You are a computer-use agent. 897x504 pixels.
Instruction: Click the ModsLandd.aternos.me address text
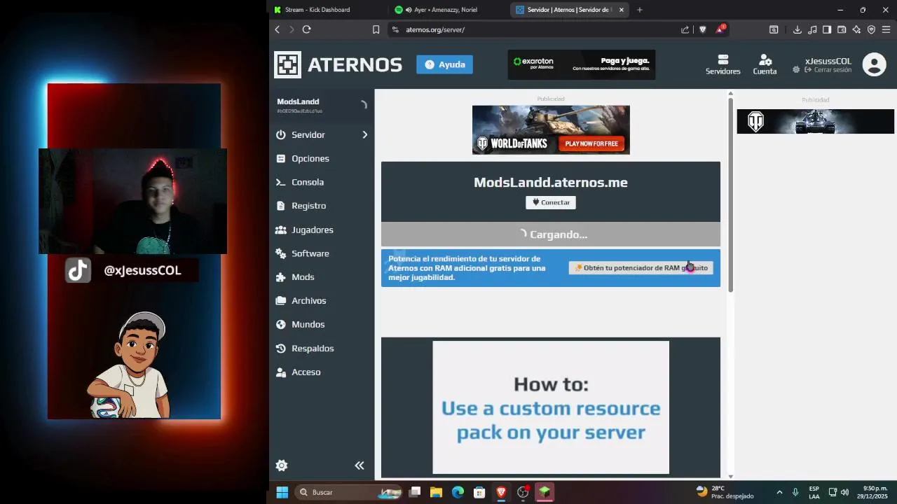tap(551, 183)
